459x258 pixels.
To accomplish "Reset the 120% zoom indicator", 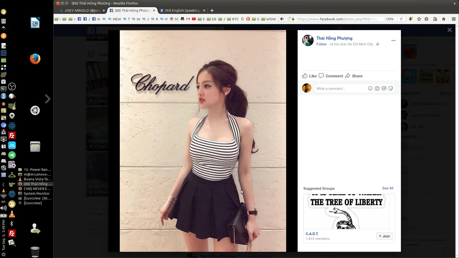I will 390,19.
